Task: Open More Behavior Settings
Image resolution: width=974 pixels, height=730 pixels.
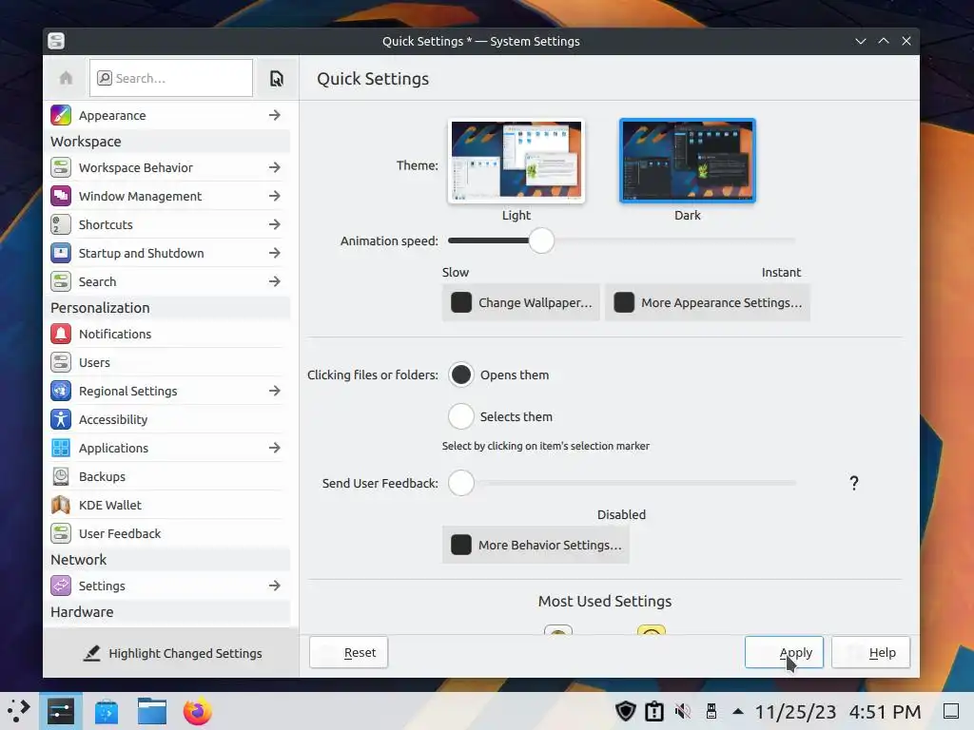Action: [x=536, y=545]
